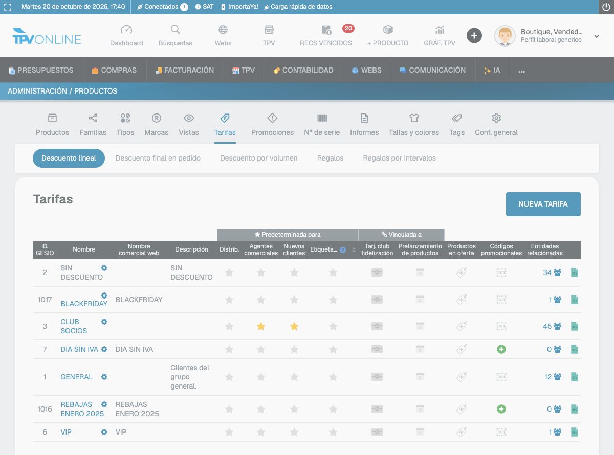Unset CLUB SOCIOS as Nuevos clientes default
The width and height of the screenshot is (614, 455).
coord(294,326)
